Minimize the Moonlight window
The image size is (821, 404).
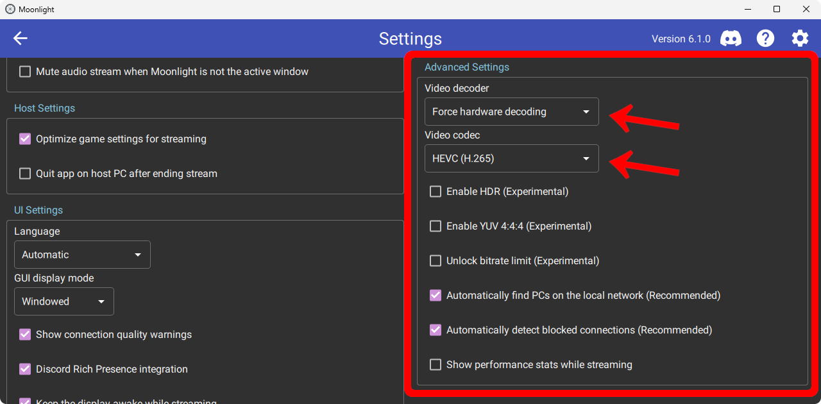(747, 10)
